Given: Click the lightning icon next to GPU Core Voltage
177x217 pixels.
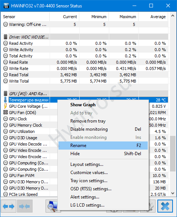Looking at the screenshot, I should [5, 106].
